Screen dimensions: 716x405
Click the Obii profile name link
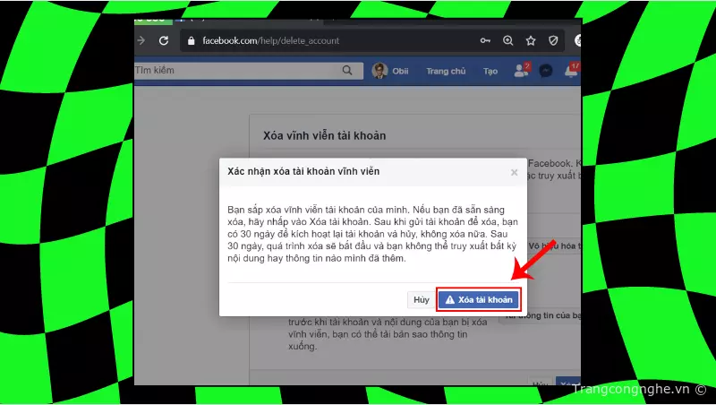[x=400, y=72]
